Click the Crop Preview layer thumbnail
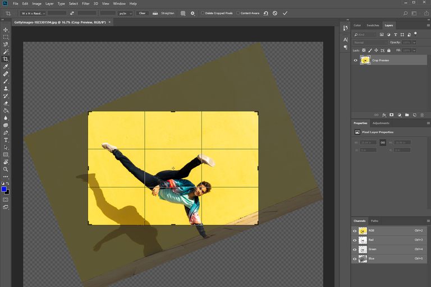This screenshot has width=431, height=287. click(x=365, y=60)
